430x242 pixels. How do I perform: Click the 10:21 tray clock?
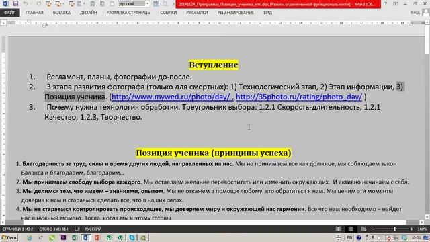pos(416,237)
